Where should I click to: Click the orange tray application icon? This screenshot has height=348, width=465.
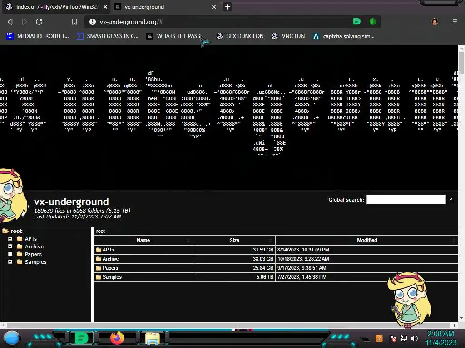tap(379, 338)
